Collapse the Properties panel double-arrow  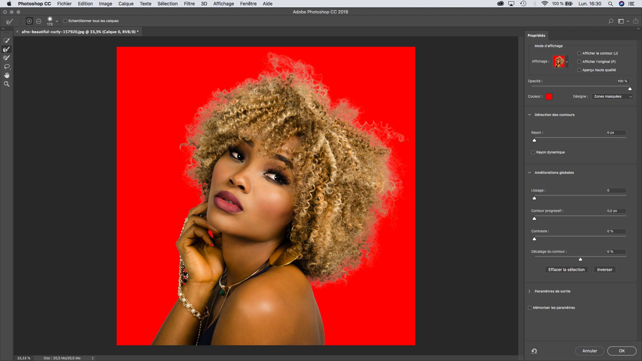click(638, 29)
